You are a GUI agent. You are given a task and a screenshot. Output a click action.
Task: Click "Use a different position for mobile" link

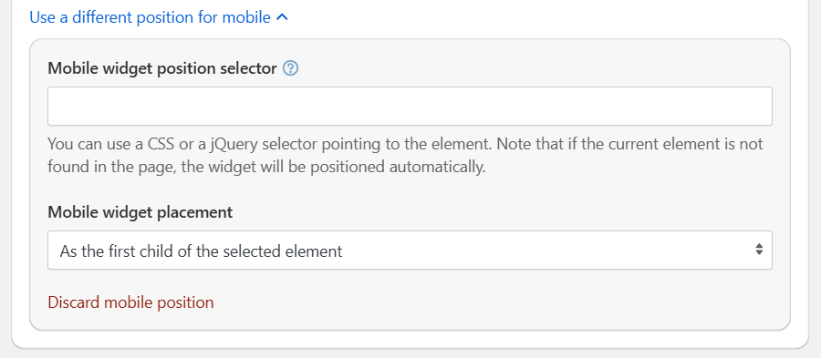click(151, 18)
